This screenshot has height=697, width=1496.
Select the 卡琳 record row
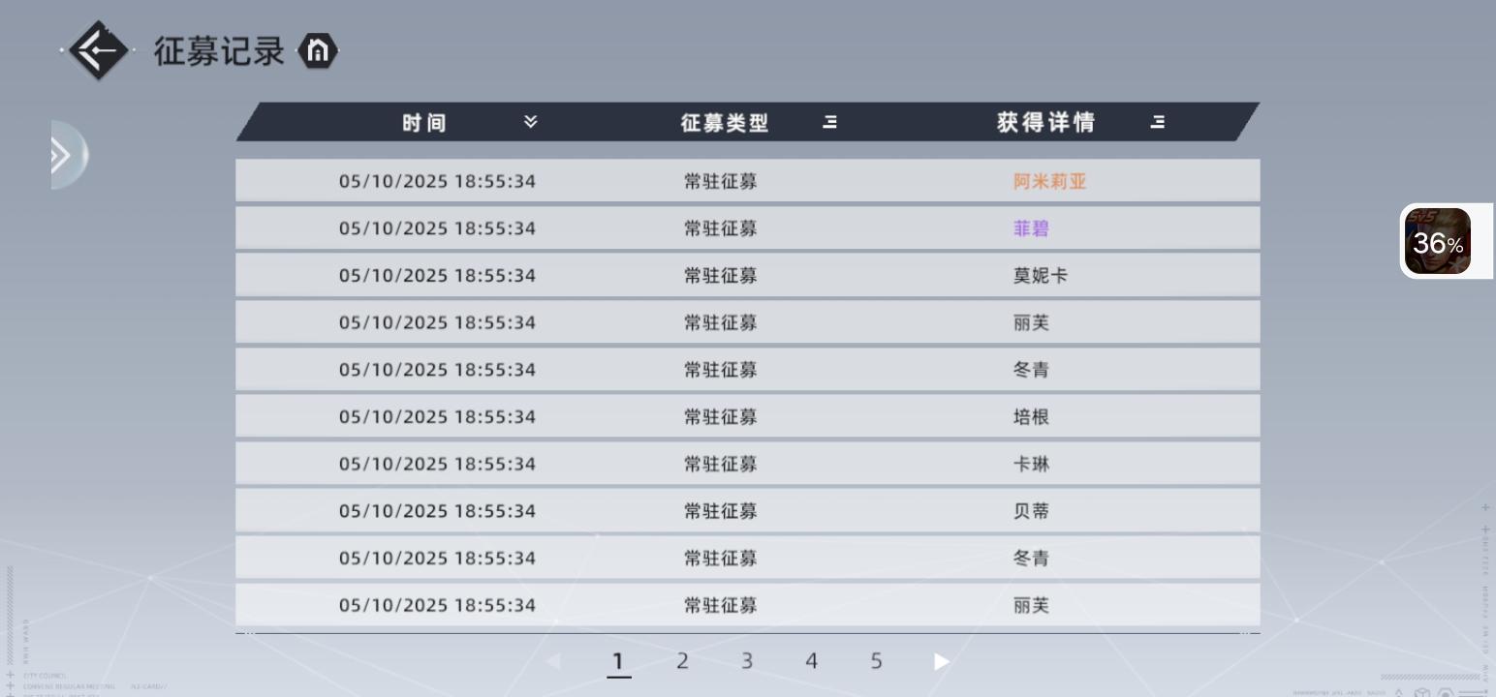pyautogui.click(x=748, y=464)
